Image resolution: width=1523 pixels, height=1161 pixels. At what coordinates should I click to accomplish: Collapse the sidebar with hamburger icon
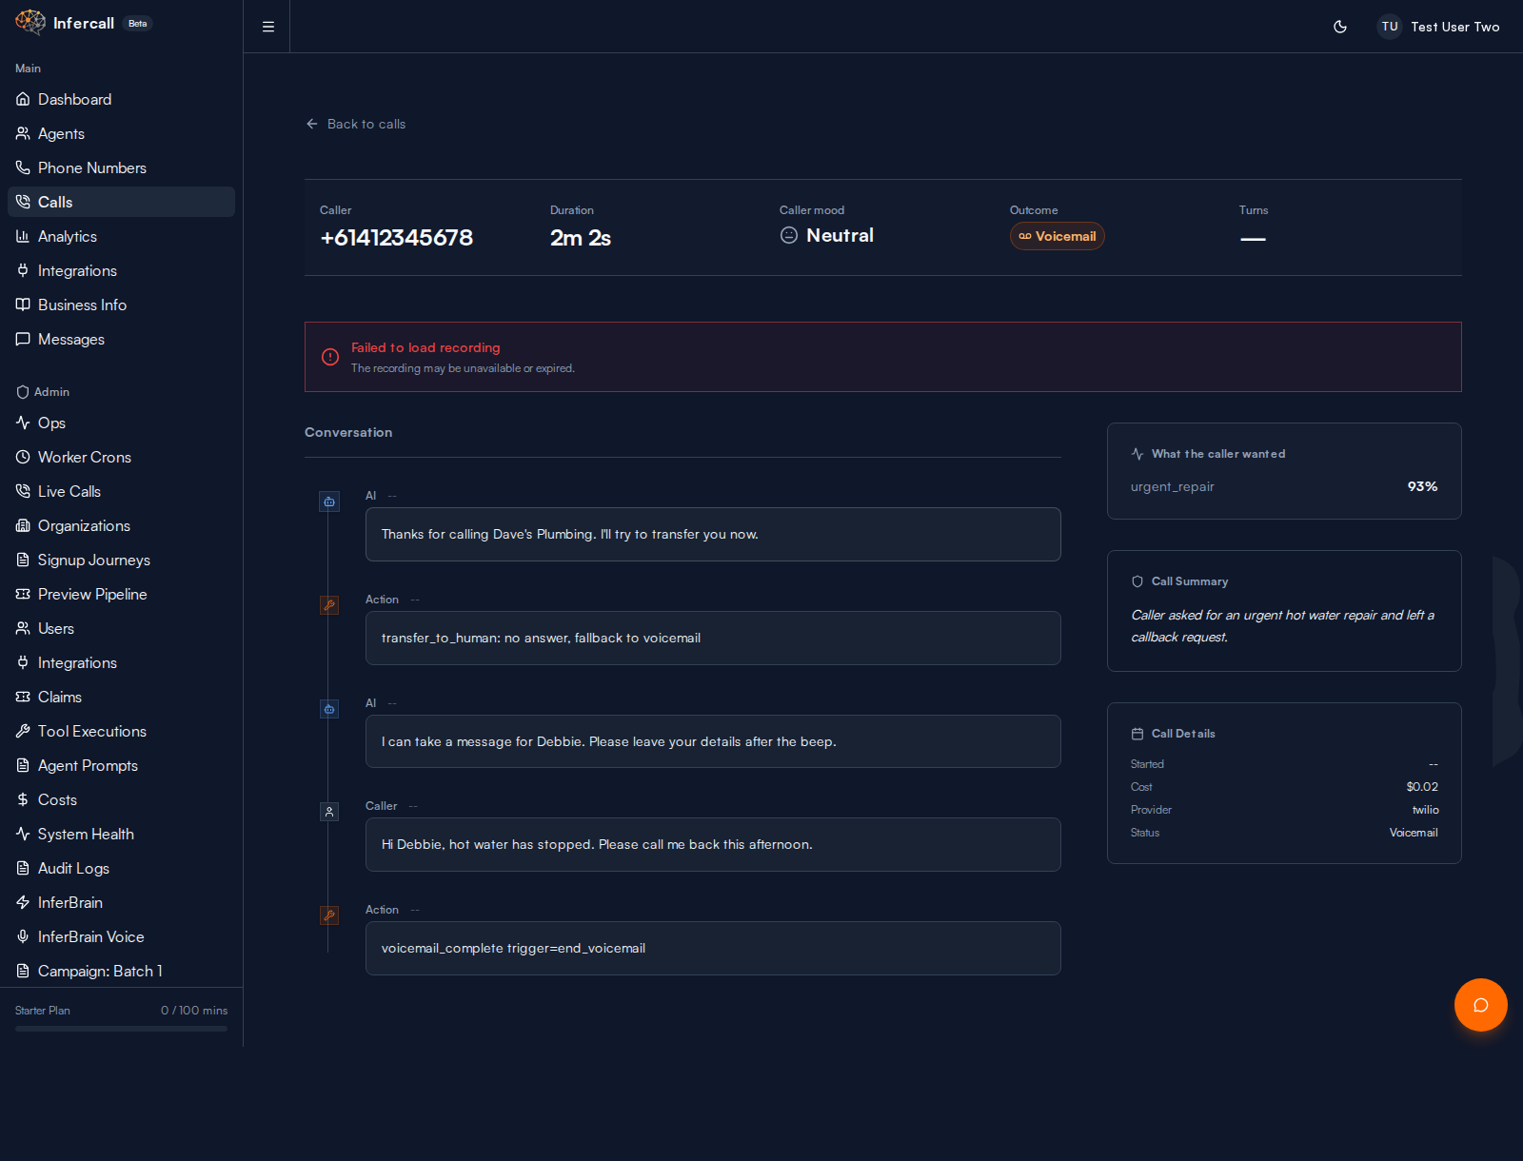[x=268, y=27]
